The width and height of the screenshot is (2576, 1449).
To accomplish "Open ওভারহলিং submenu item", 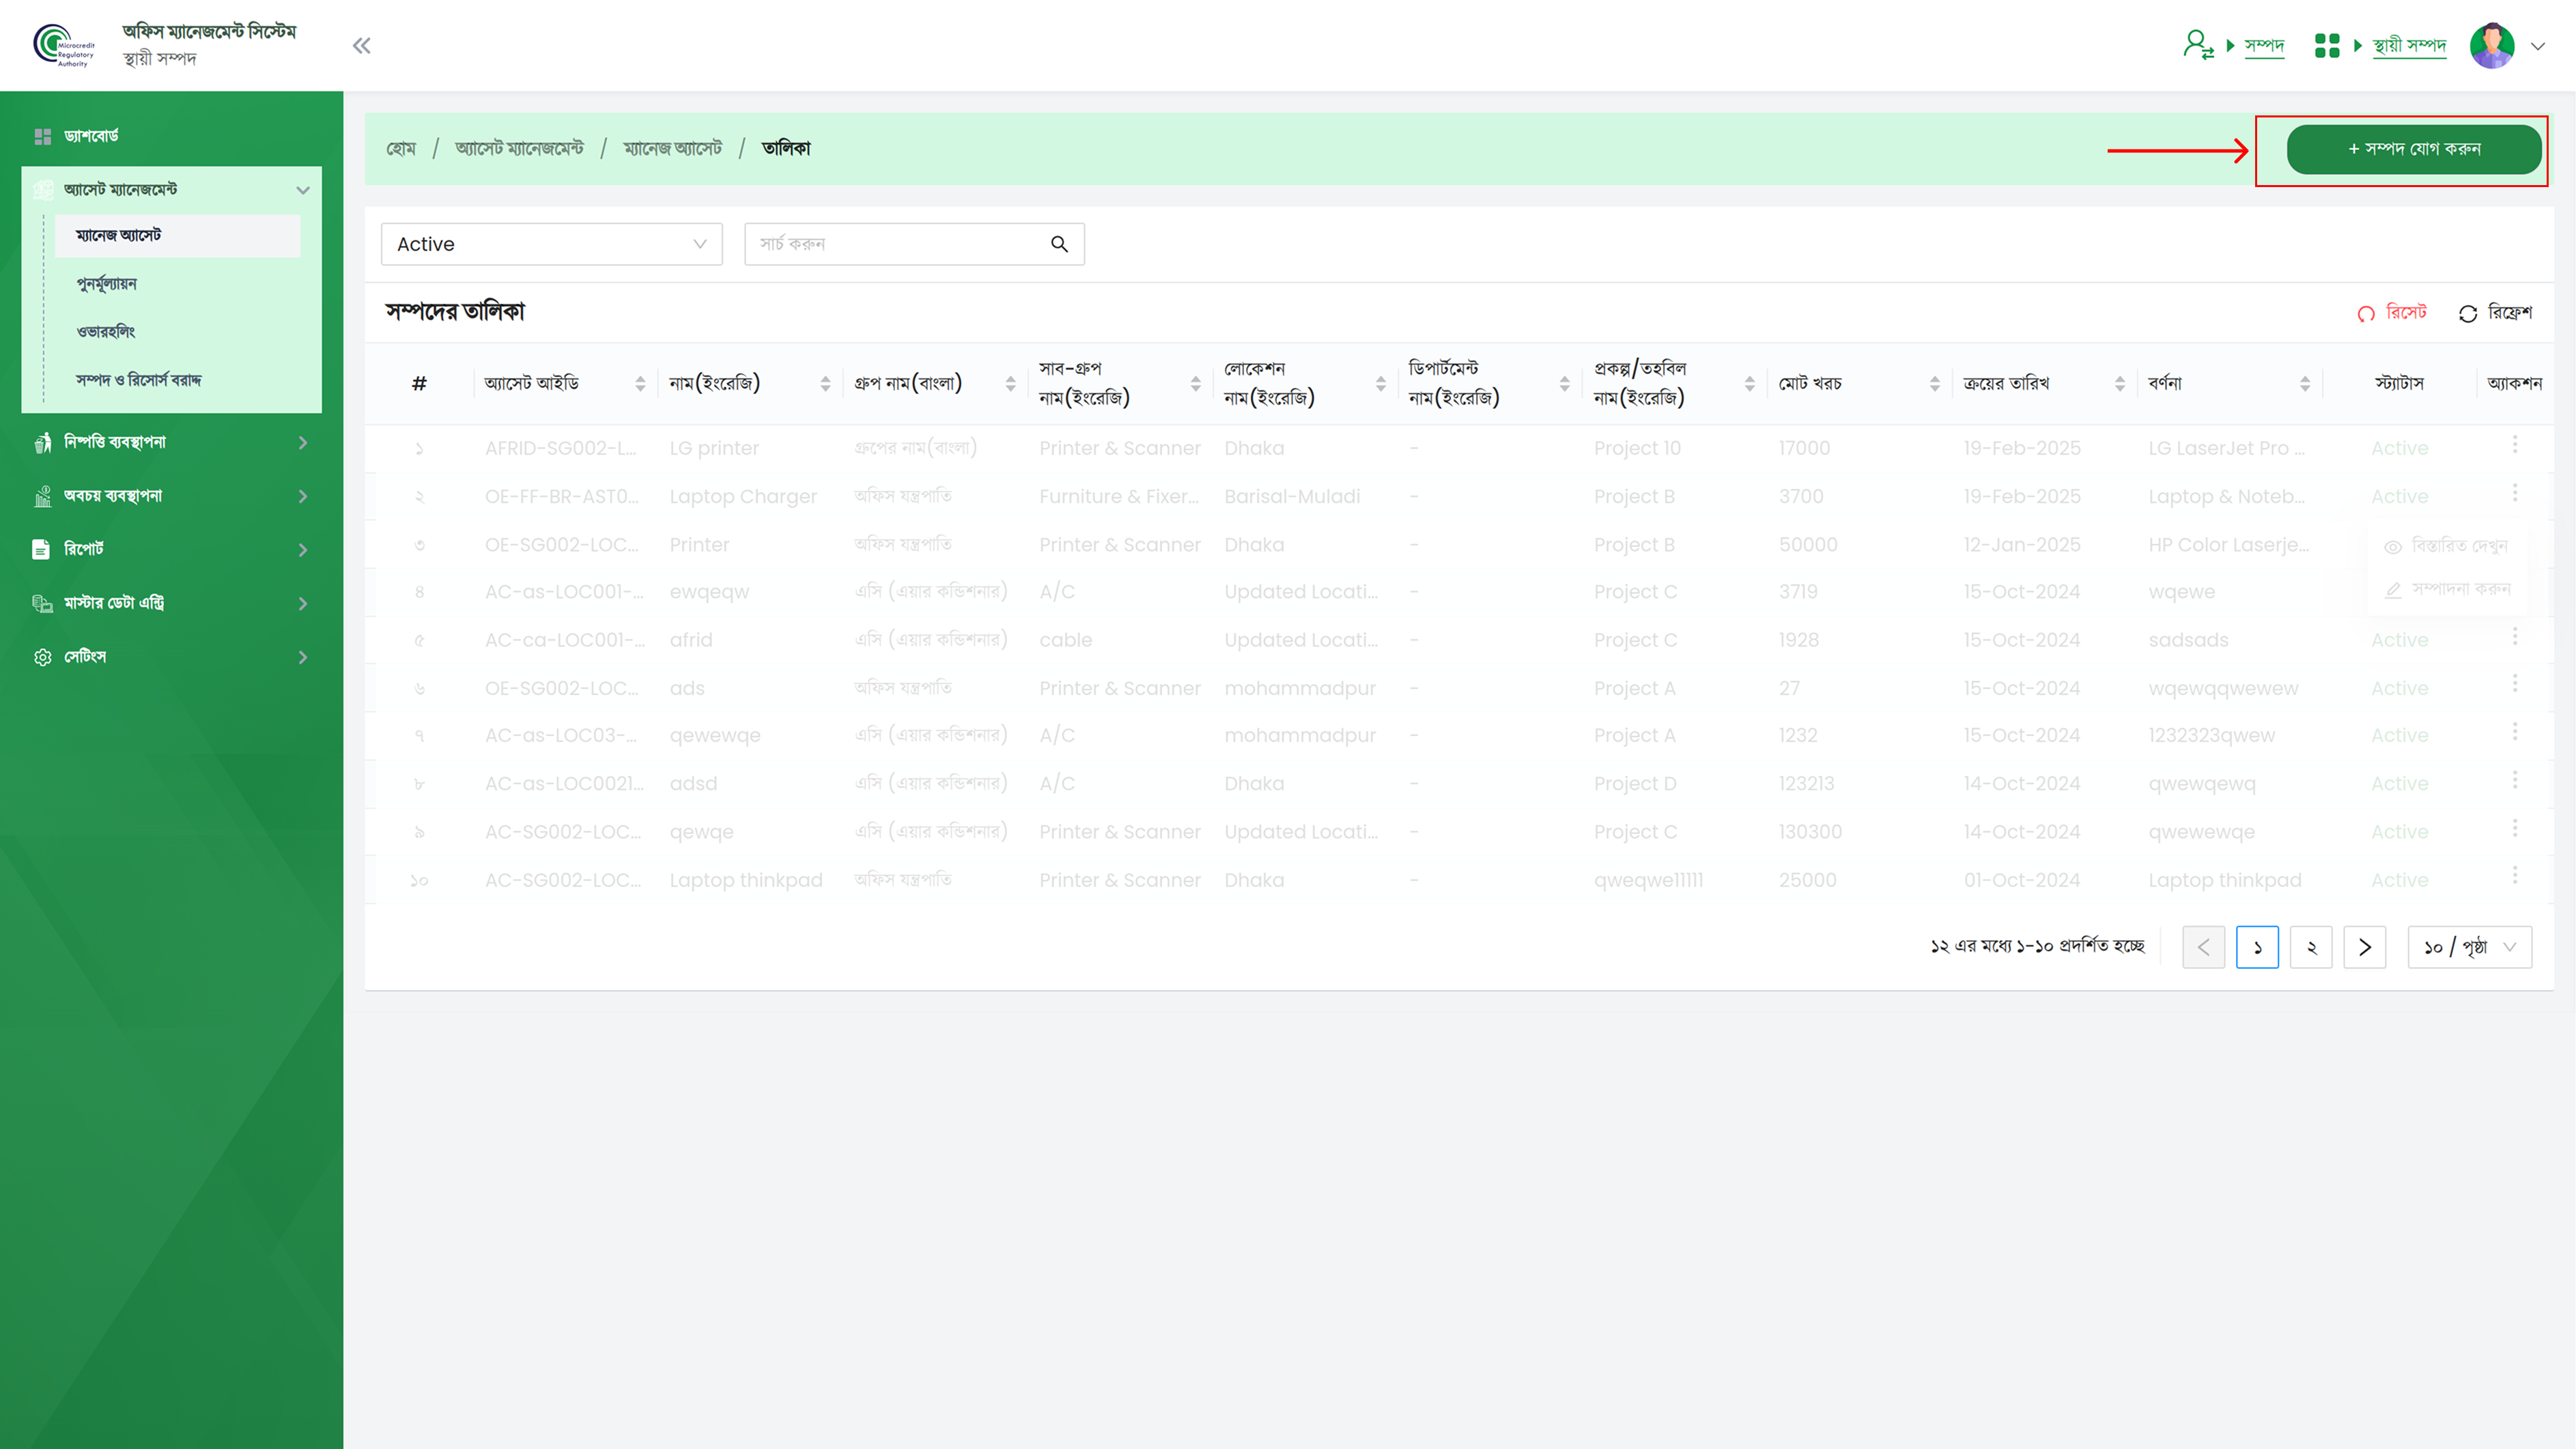I will point(106,332).
